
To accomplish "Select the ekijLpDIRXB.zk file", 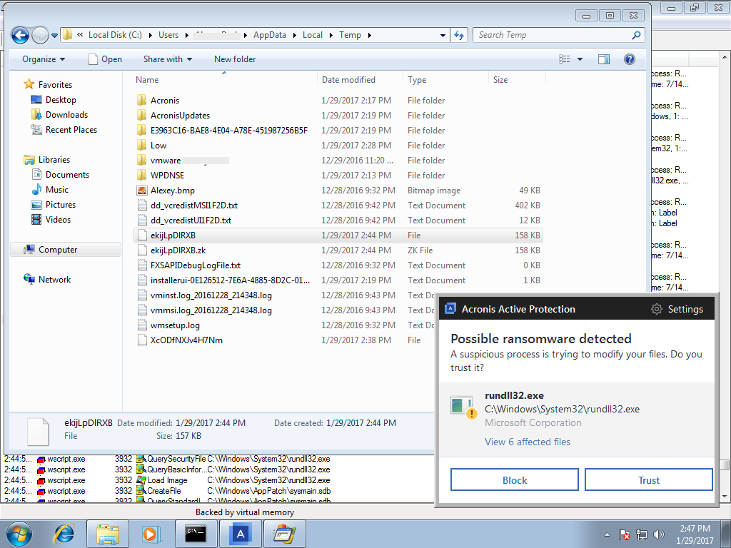I will tap(178, 250).
